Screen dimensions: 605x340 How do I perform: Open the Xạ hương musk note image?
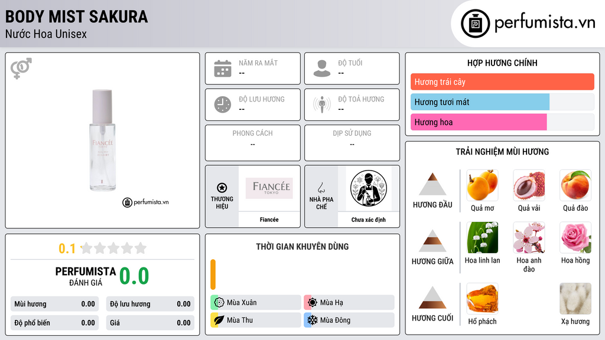[575, 298]
